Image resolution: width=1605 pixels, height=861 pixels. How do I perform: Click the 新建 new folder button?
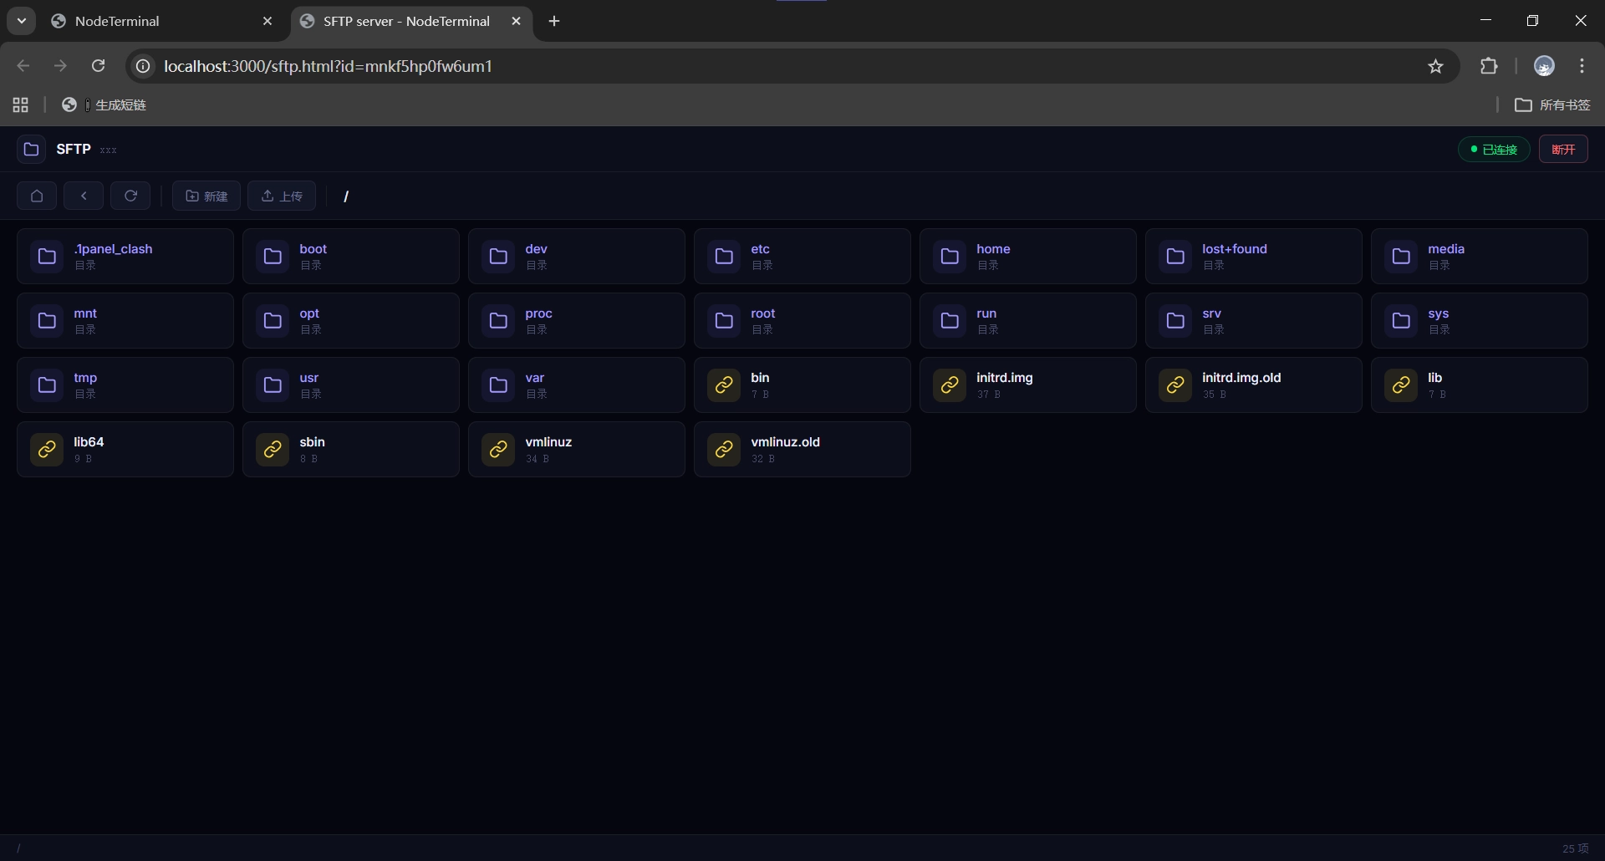click(x=206, y=196)
